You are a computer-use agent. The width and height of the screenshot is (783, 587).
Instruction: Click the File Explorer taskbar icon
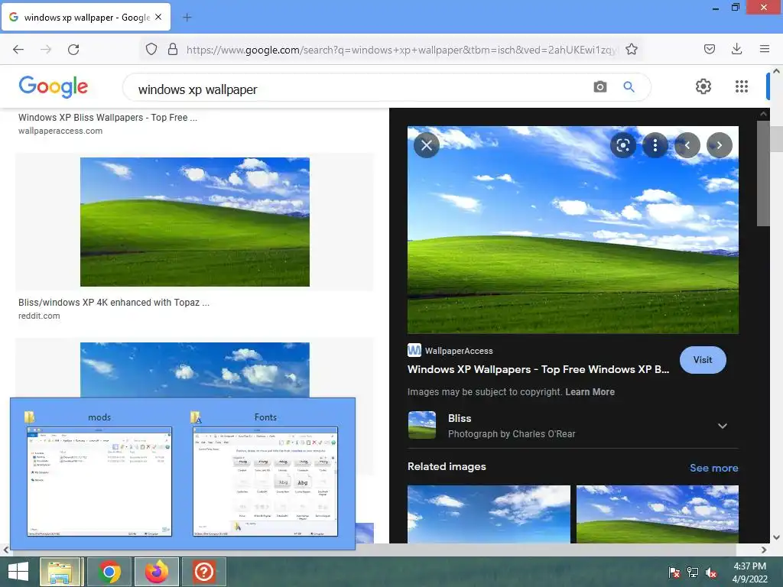[60, 572]
